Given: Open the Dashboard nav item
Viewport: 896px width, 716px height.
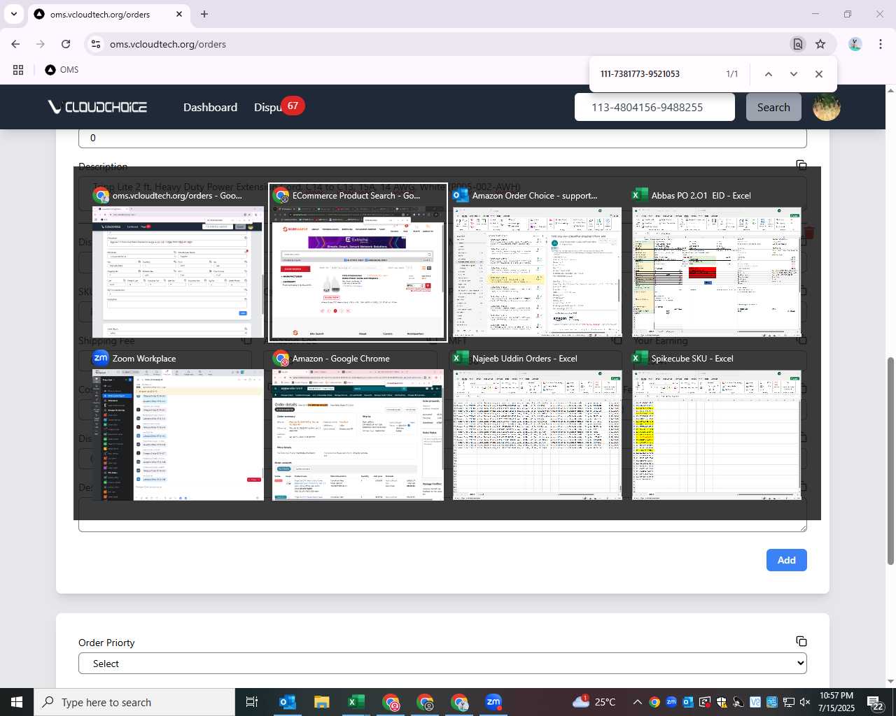Looking at the screenshot, I should pos(210,107).
